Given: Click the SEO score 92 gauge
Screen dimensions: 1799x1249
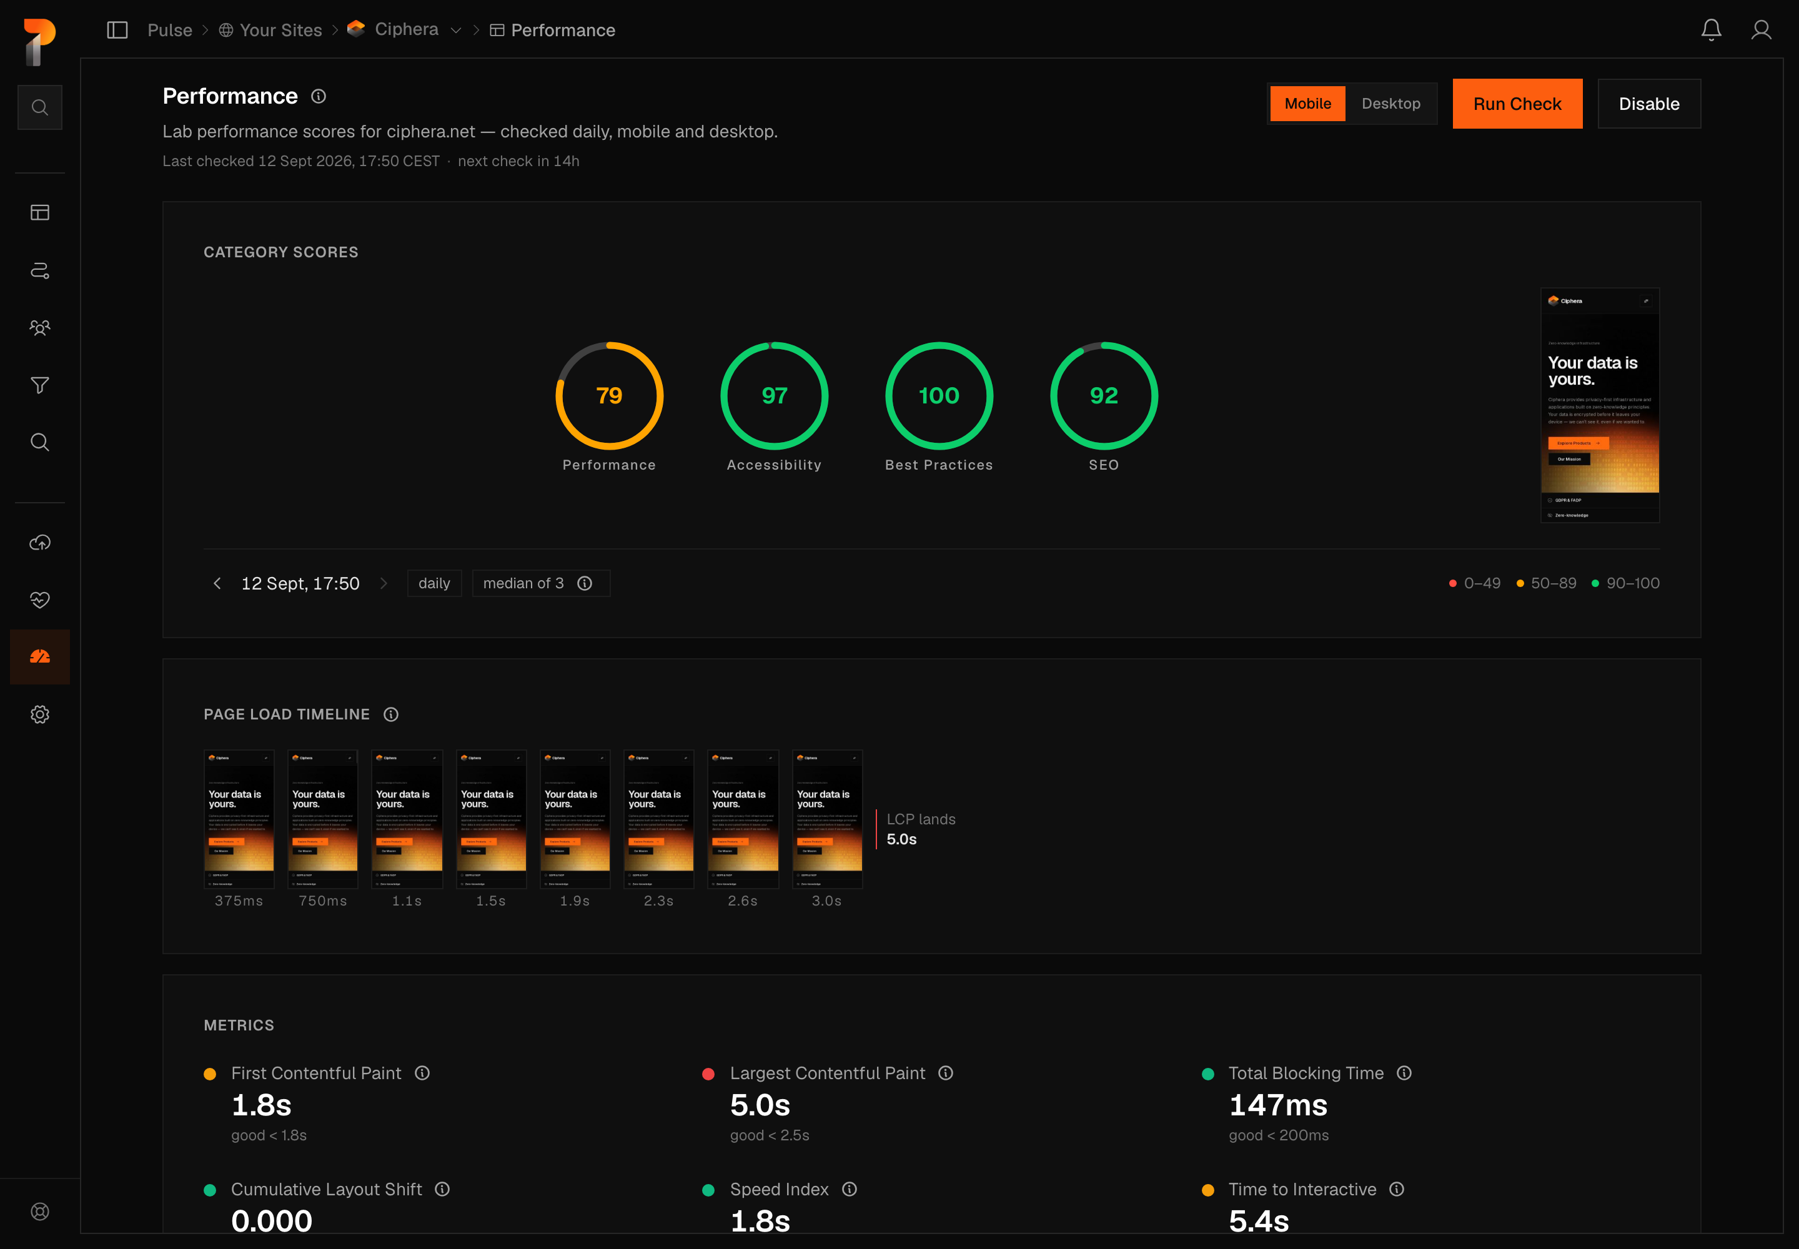Looking at the screenshot, I should (1104, 396).
